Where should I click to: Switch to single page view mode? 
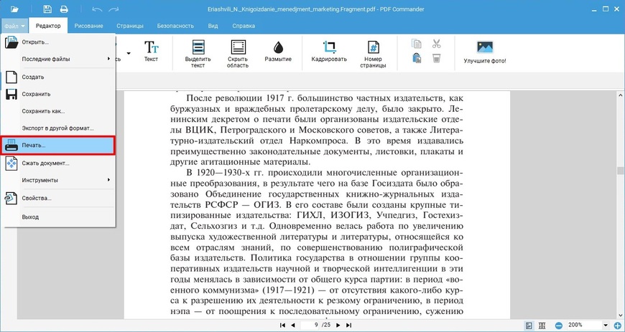(x=529, y=326)
